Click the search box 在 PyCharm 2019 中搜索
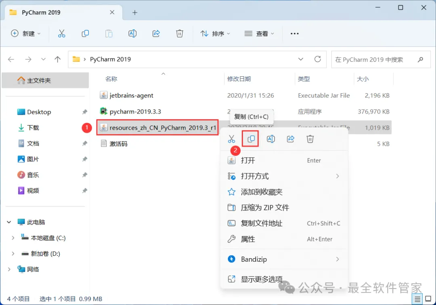This screenshot has height=305, width=436. [x=381, y=59]
